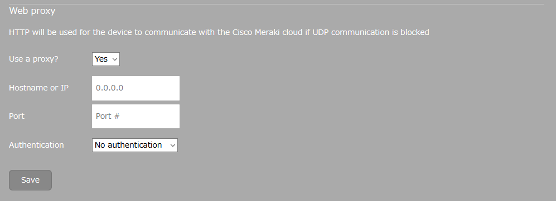Click the "Use a proxy?" label
The height and width of the screenshot is (201, 556).
[x=33, y=59]
